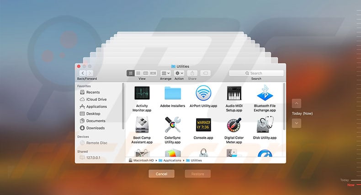Screen dimensions: 361x195
Task: Open the Arrange dropdown menu
Action: point(165,73)
